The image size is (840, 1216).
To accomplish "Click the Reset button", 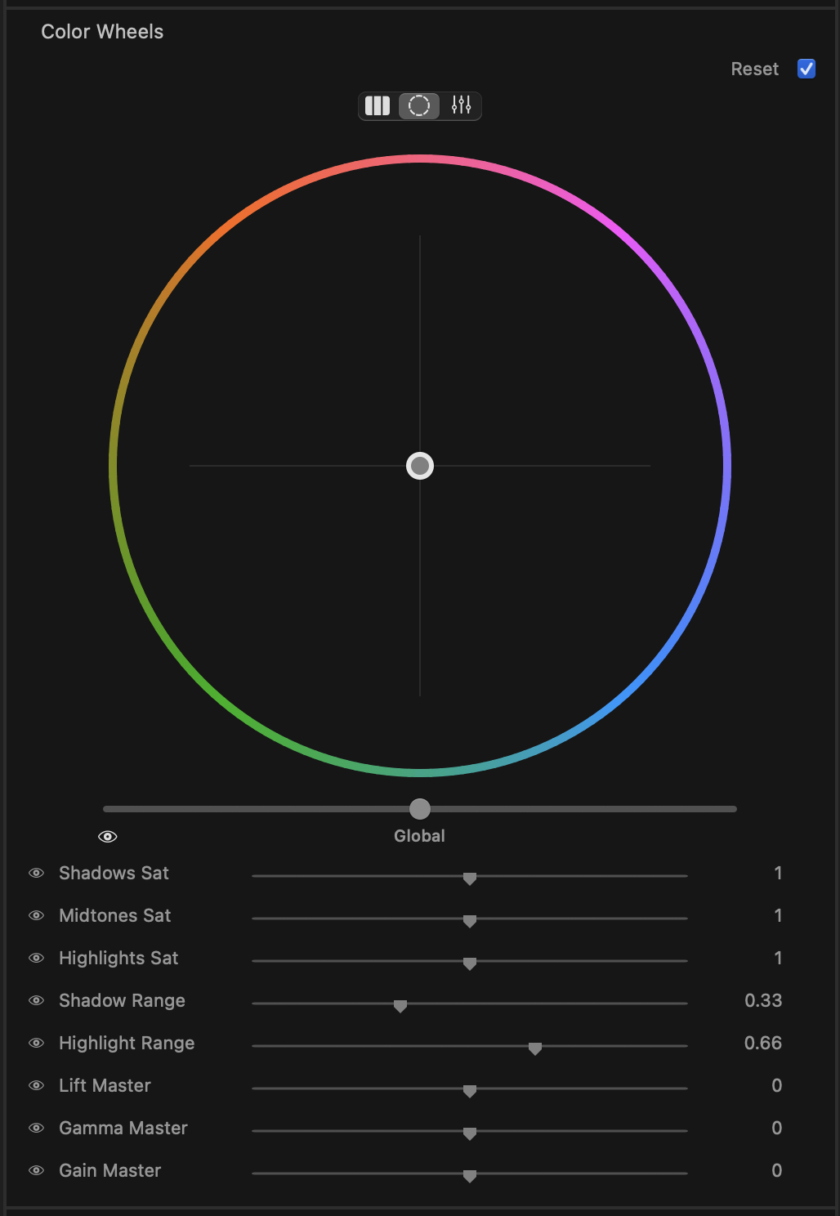I will (x=754, y=69).
